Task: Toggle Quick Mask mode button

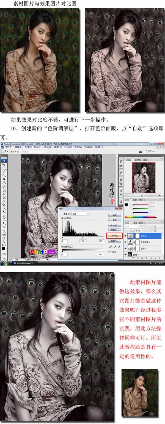Action: tap(4, 254)
